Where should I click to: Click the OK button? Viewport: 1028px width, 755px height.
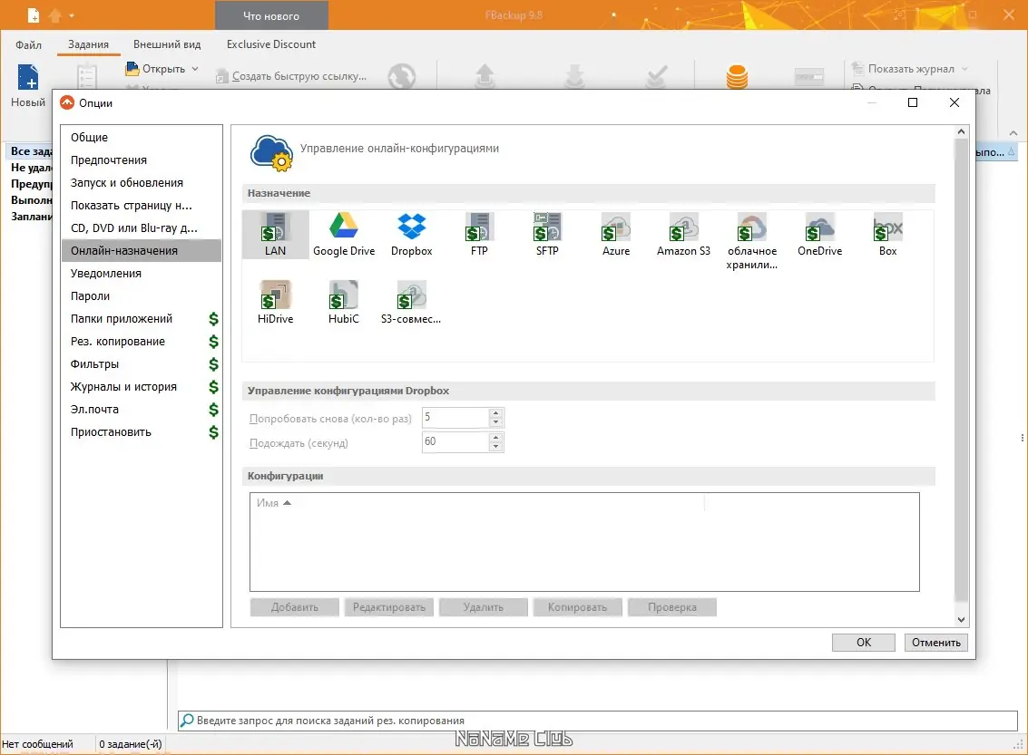(x=864, y=643)
